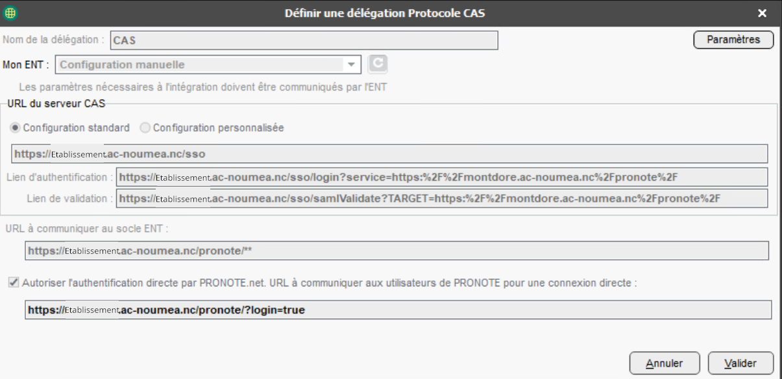This screenshot has width=782, height=379.
Task: Click the Paramètres button
Action: coord(733,40)
